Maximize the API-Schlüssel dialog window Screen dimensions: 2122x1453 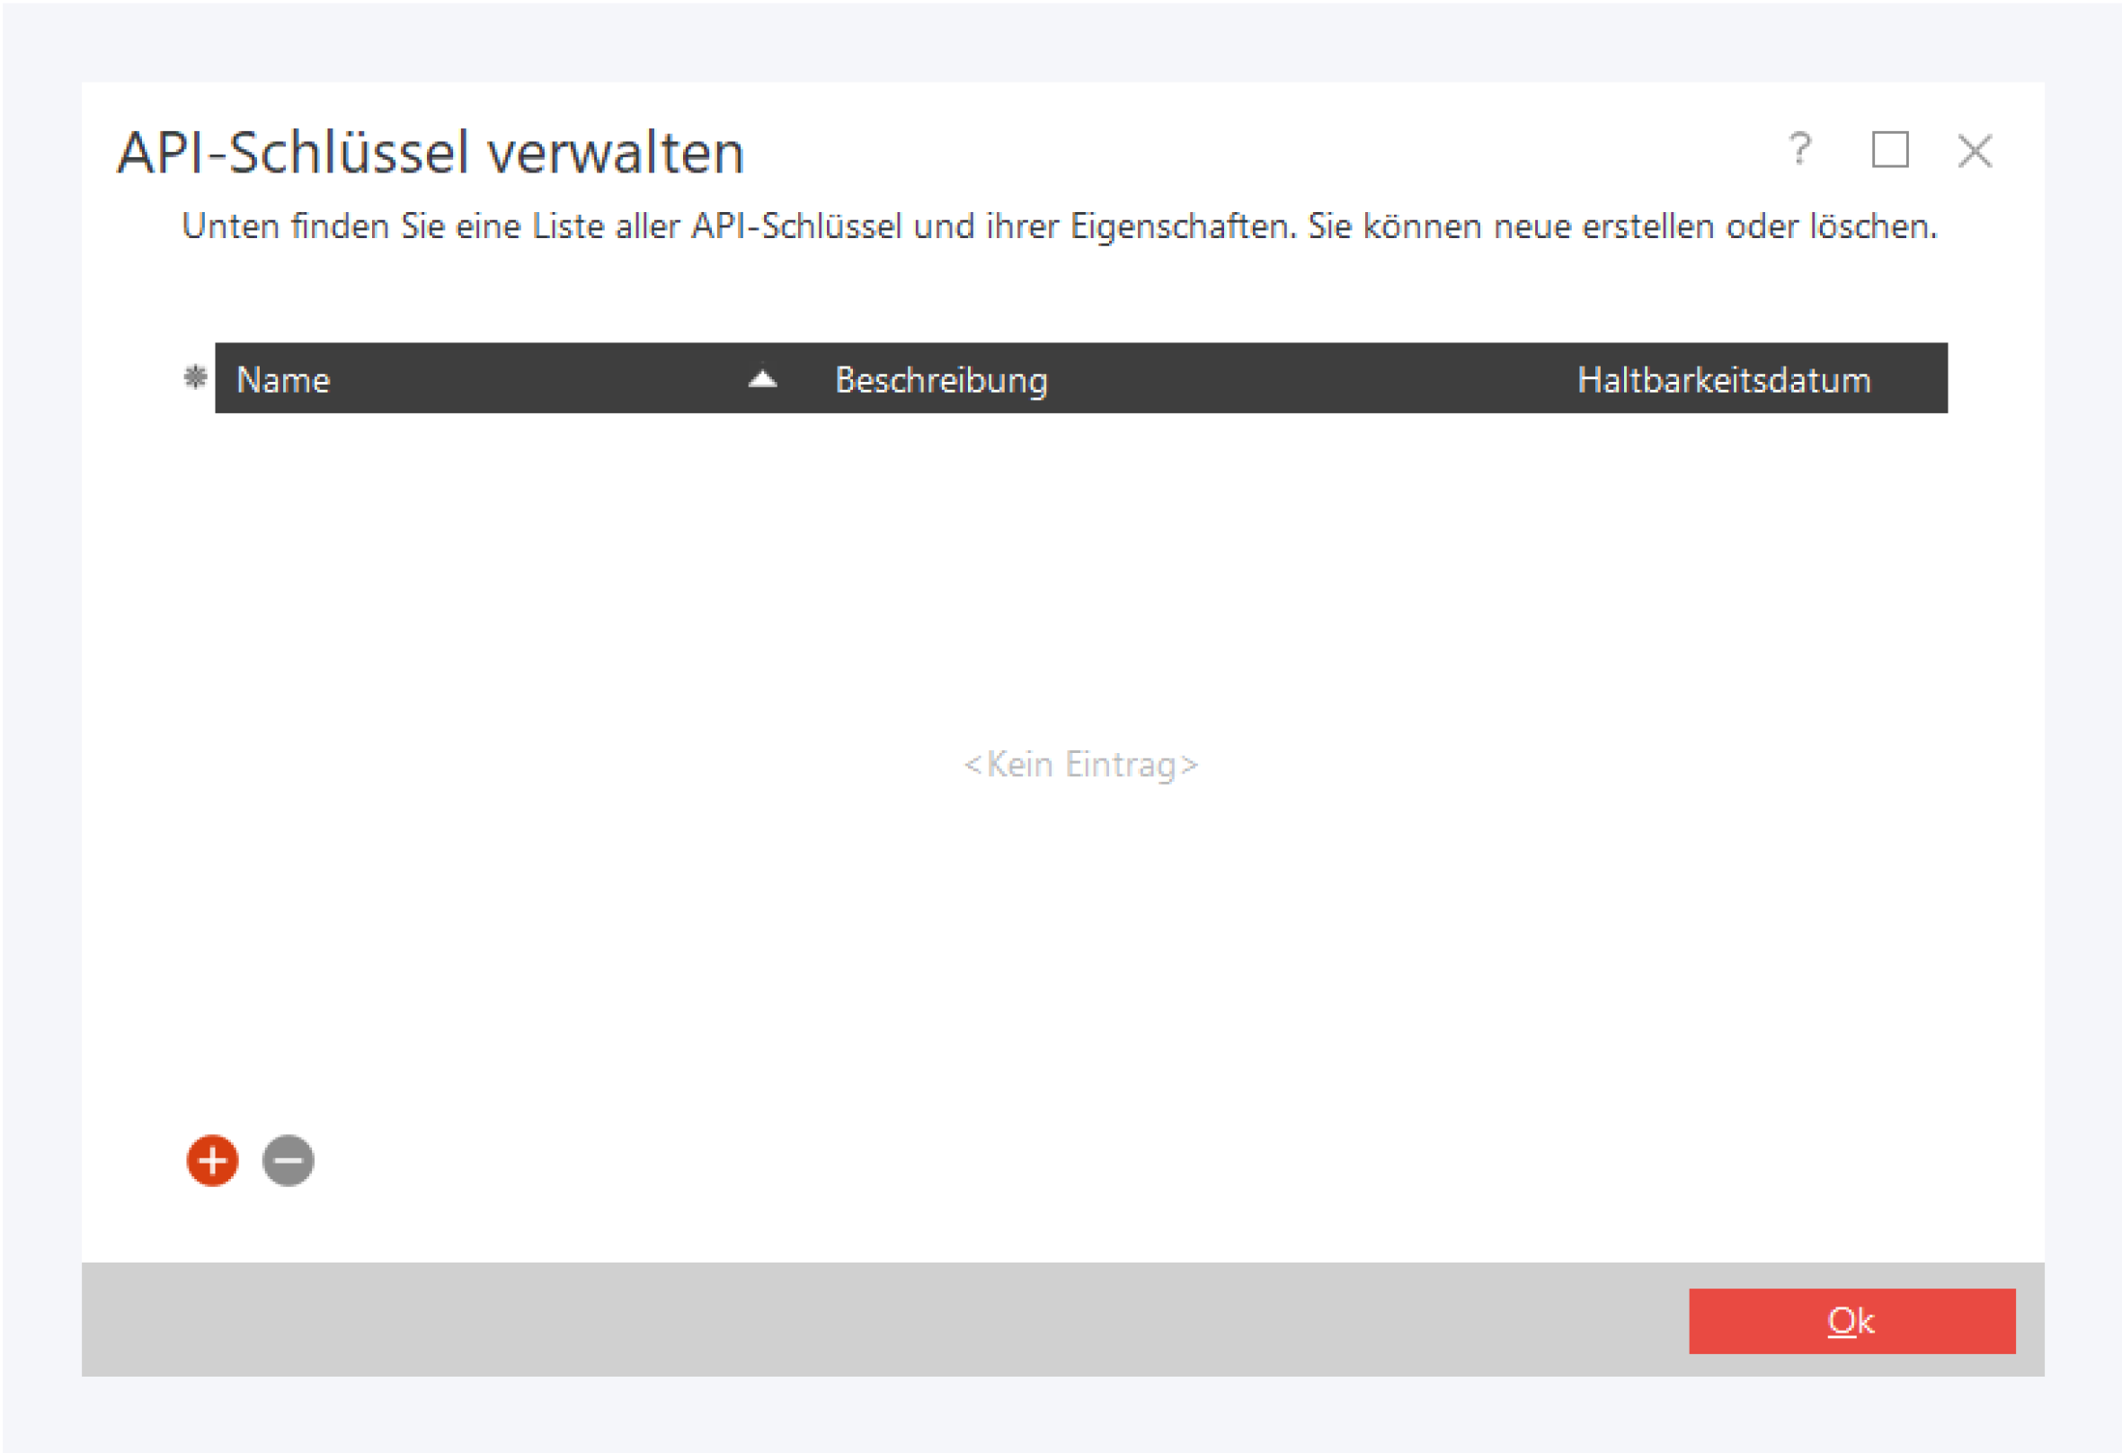[x=1889, y=150]
